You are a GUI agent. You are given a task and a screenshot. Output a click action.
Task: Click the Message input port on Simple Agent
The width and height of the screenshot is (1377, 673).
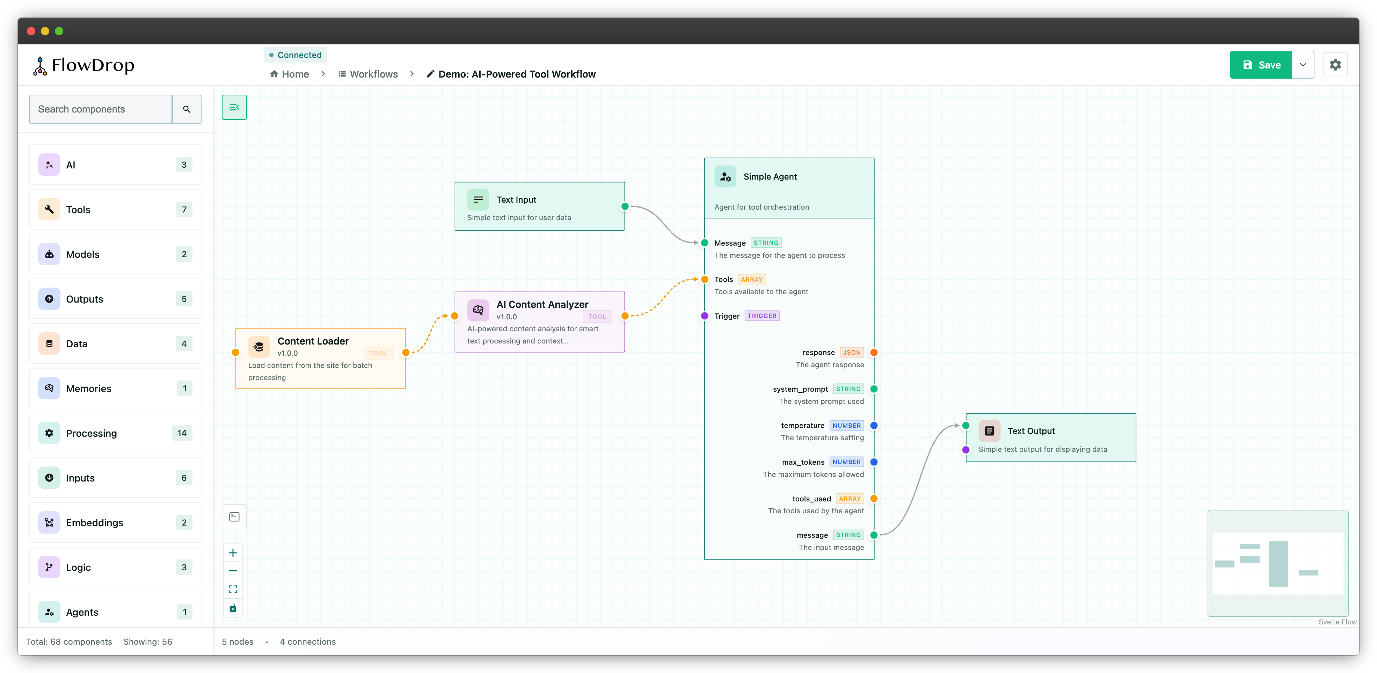click(x=705, y=243)
